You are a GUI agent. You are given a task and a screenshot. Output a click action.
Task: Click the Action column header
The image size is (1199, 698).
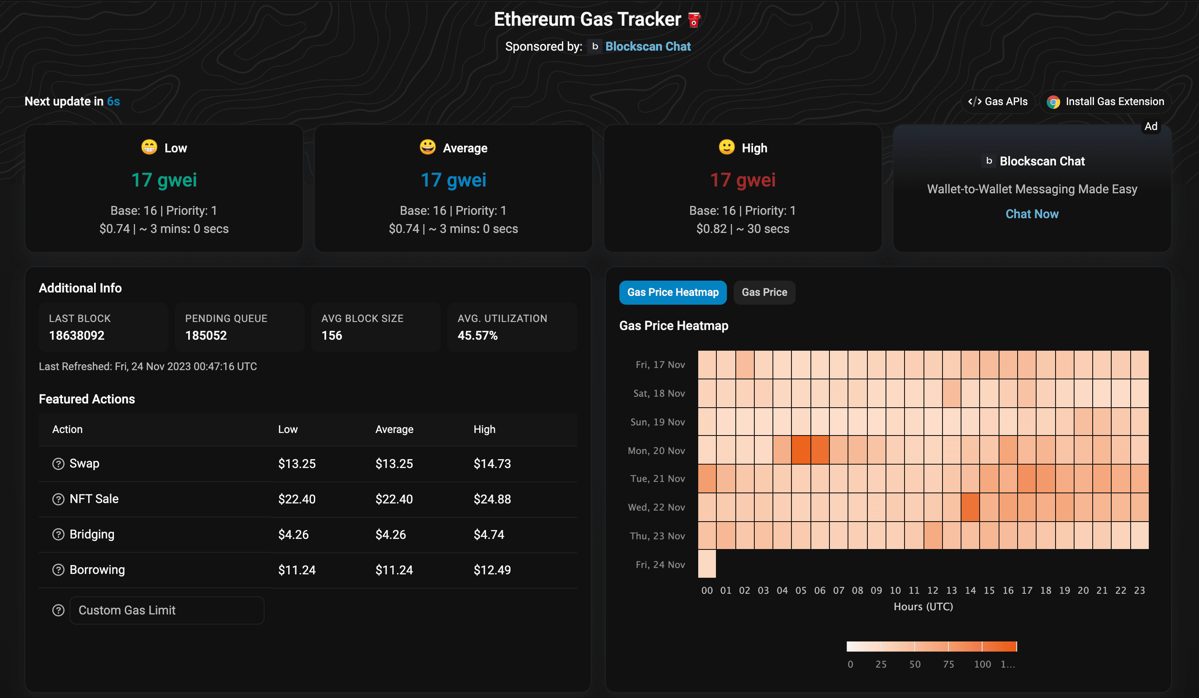click(x=67, y=429)
